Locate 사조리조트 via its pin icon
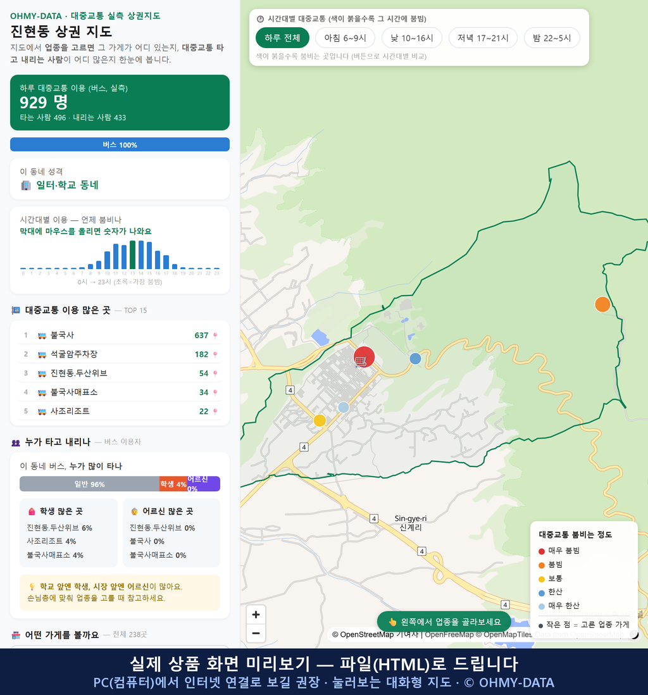Viewport: 648px width, 695px height. click(215, 411)
